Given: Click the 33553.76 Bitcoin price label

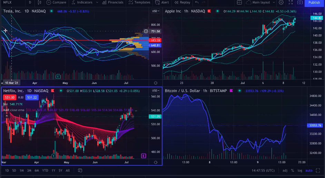Looking at the screenshot, I should tap(315, 125).
